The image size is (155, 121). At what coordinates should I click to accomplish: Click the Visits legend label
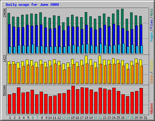[x=151, y=66]
